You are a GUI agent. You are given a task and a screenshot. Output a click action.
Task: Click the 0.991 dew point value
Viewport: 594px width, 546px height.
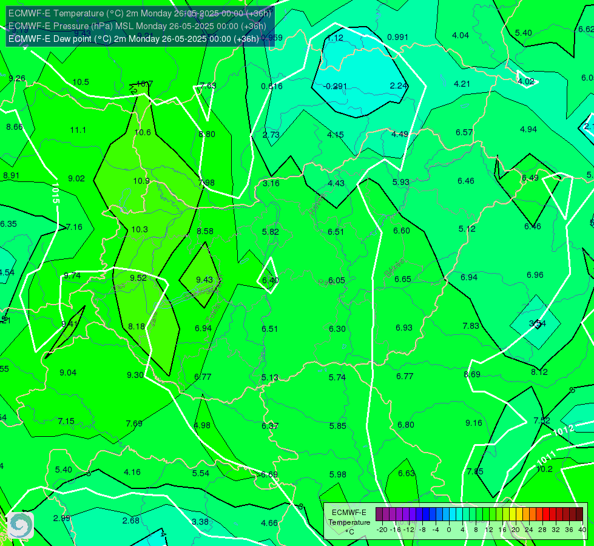(x=398, y=37)
